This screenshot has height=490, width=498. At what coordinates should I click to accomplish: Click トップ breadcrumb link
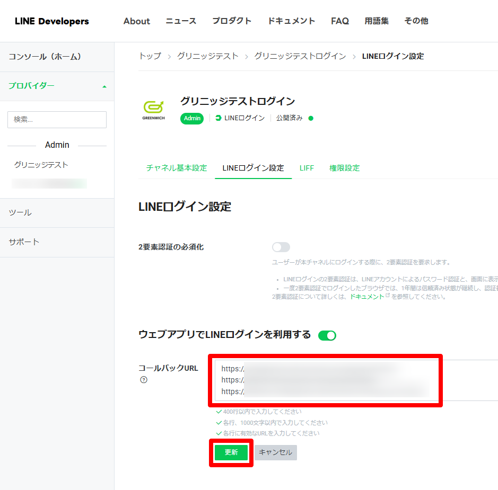(x=150, y=56)
